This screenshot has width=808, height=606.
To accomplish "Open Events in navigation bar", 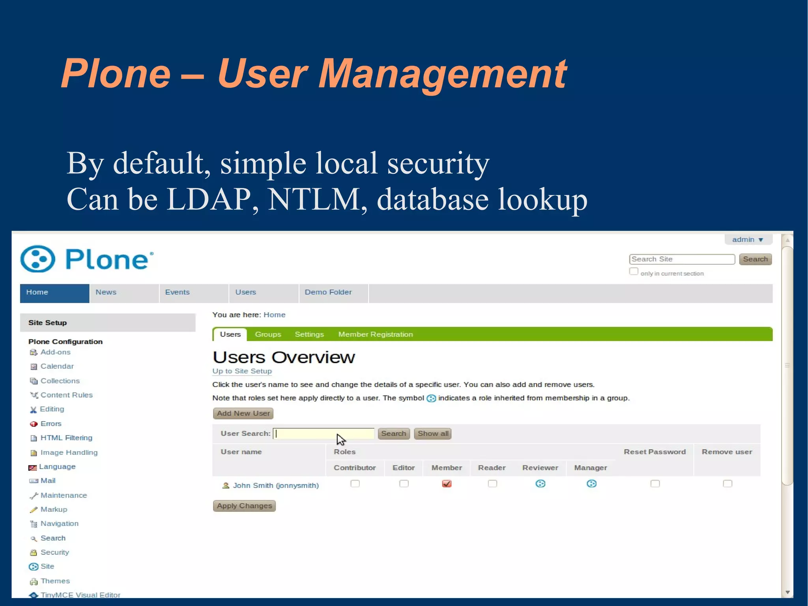I will [x=194, y=293].
